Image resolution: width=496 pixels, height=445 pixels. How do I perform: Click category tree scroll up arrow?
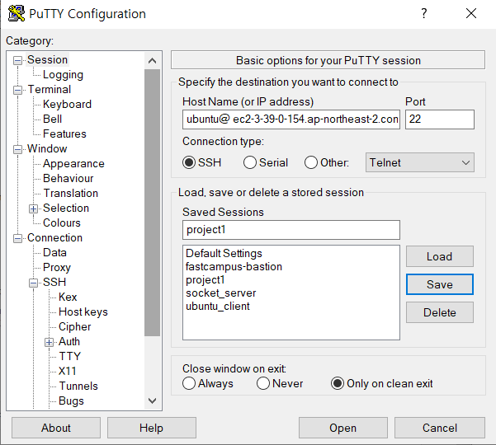pyautogui.click(x=152, y=61)
